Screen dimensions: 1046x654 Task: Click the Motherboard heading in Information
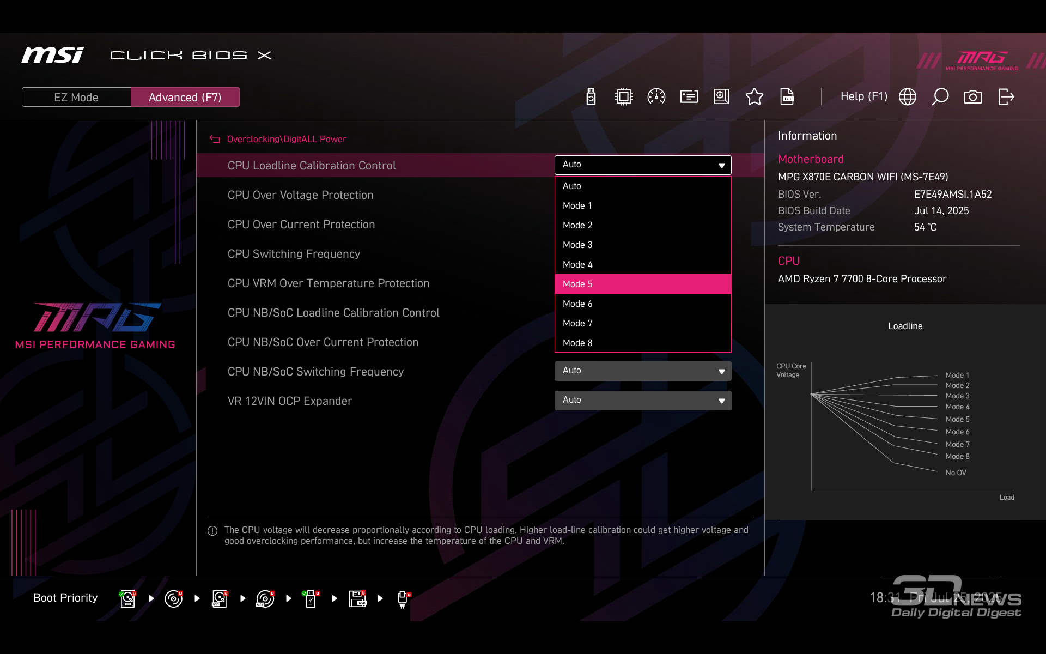click(x=811, y=159)
